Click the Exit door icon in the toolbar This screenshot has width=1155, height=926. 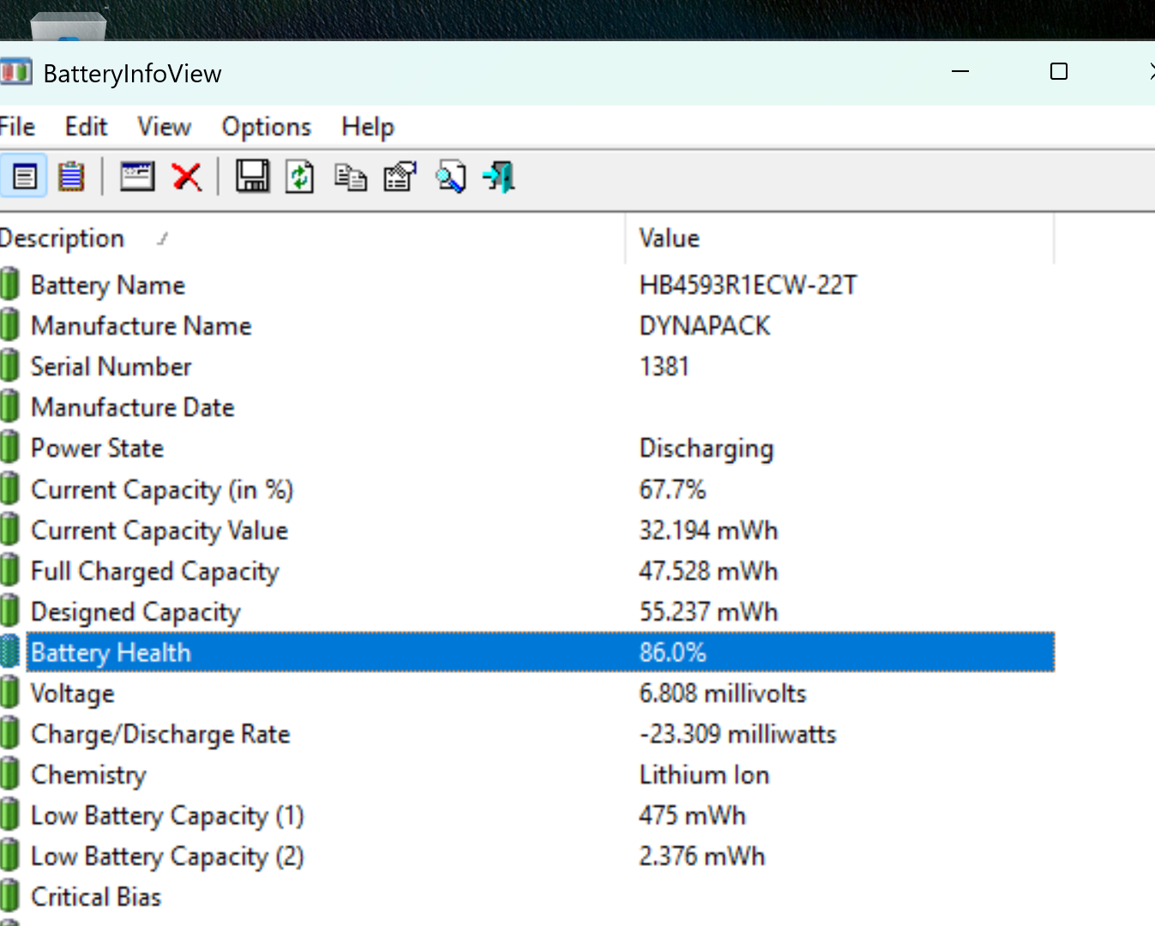coord(499,177)
